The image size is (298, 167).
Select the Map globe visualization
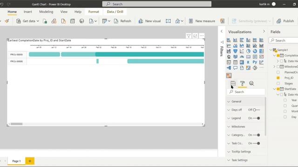coord(229,57)
